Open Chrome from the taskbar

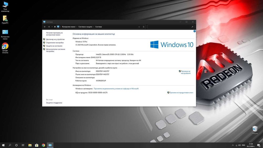(x=43, y=145)
